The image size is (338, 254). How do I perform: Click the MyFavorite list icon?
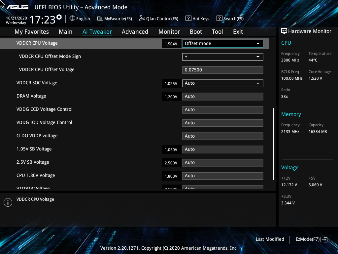click(100, 19)
